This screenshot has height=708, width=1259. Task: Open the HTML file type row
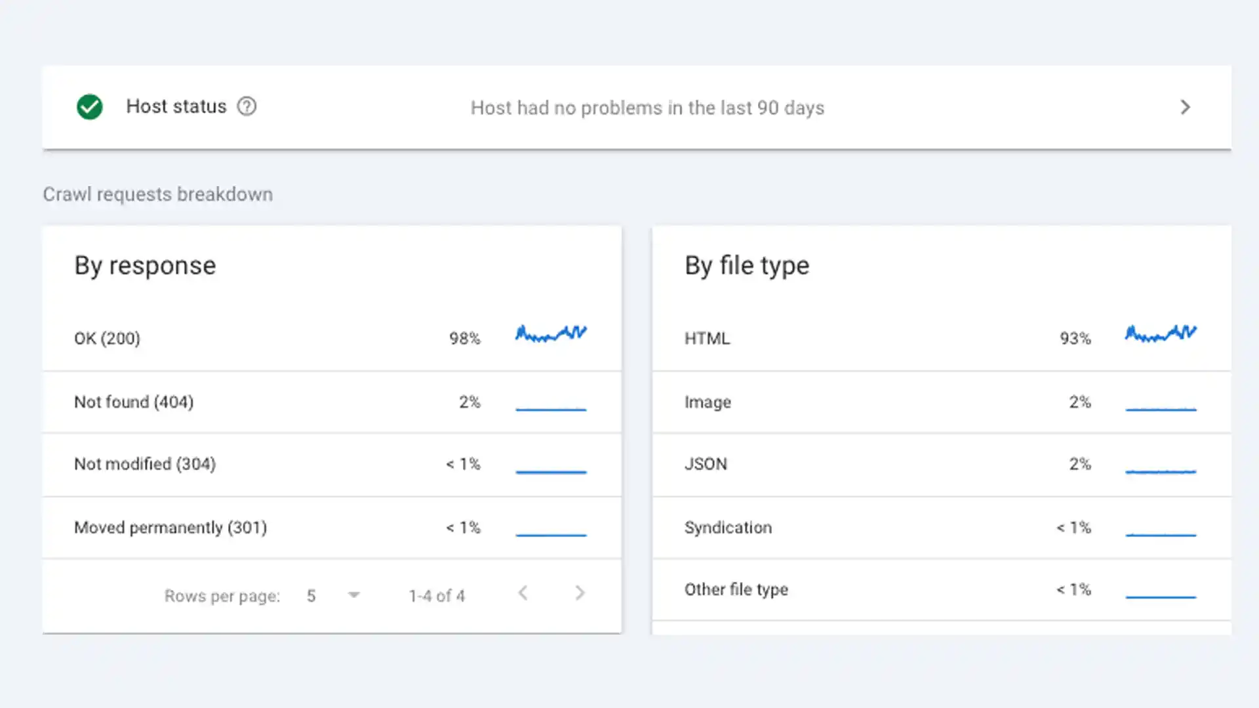pyautogui.click(x=942, y=338)
